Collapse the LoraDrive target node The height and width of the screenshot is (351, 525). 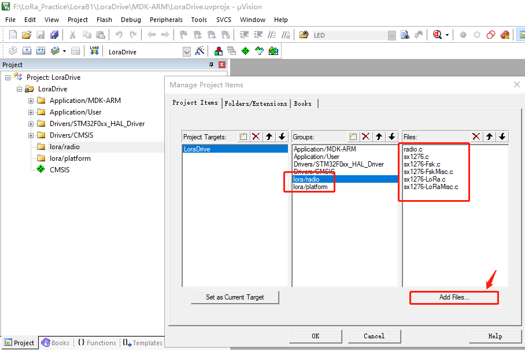click(x=19, y=89)
